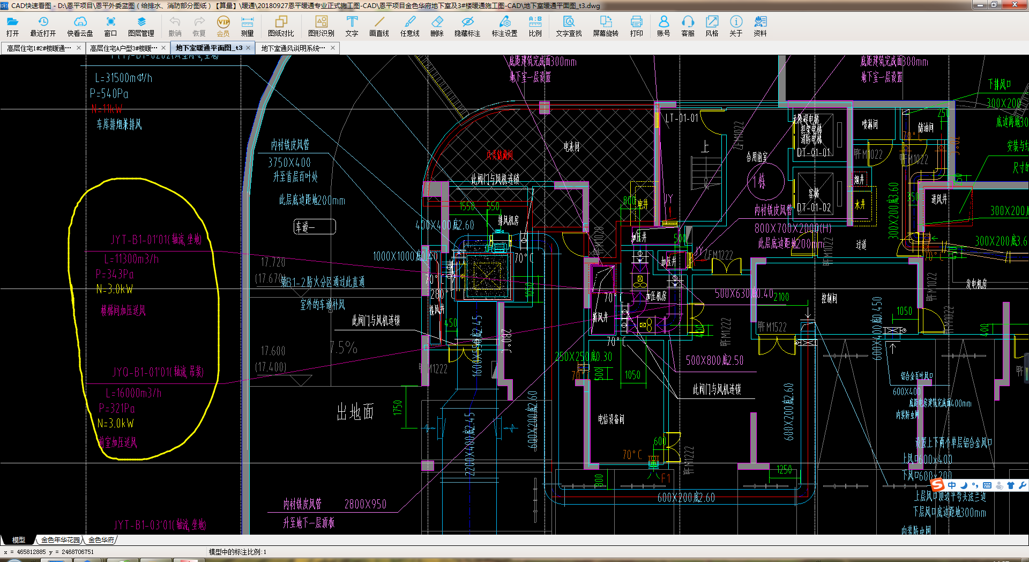
Task: Close the 地下室暖通平面图_t3 tab
Action: [x=249, y=48]
